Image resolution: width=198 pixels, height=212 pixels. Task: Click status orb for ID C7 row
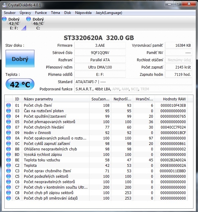click(x=8, y=187)
